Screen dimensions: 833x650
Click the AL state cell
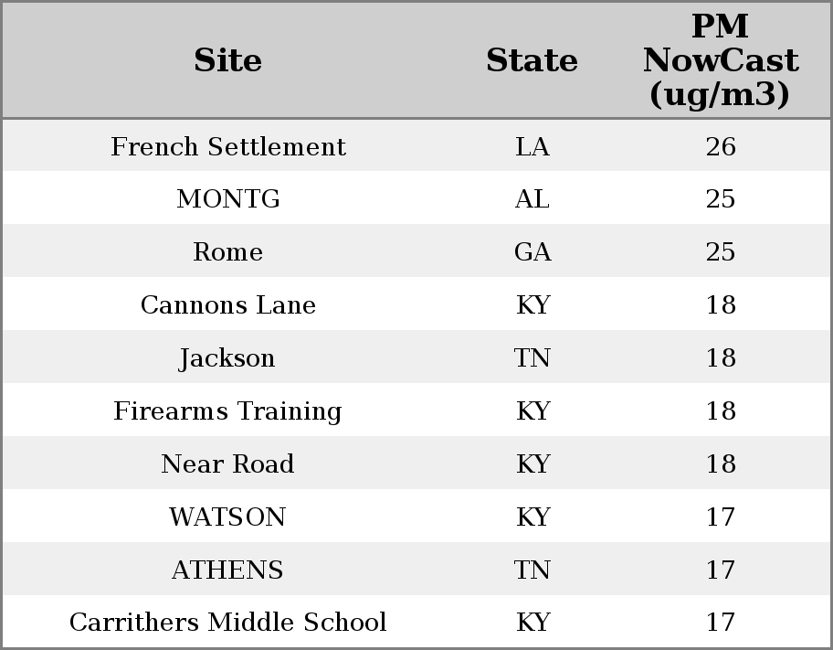coord(532,199)
